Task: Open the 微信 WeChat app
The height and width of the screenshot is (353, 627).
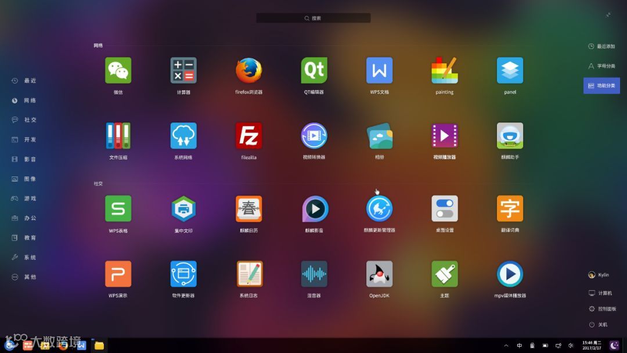Action: [118, 70]
